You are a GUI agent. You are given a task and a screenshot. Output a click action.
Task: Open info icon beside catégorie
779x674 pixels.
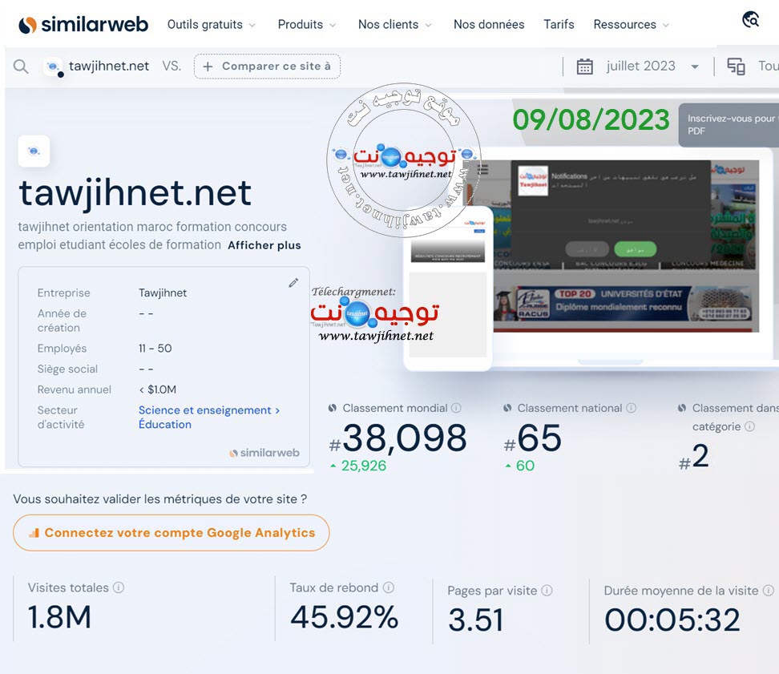[749, 426]
